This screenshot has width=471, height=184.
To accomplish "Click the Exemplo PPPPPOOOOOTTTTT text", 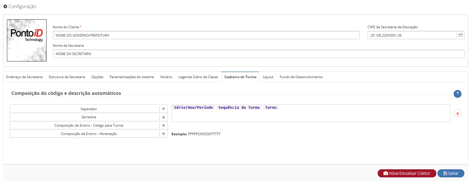I will (196, 134).
